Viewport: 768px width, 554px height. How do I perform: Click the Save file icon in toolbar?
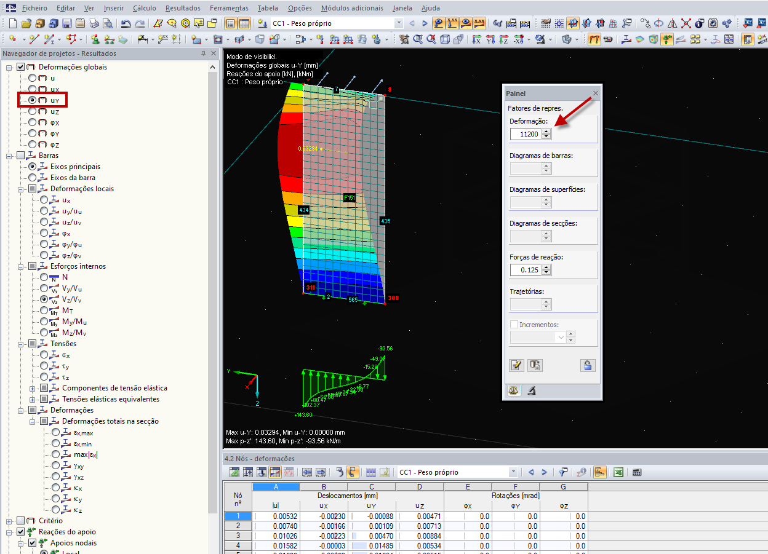click(x=66, y=23)
